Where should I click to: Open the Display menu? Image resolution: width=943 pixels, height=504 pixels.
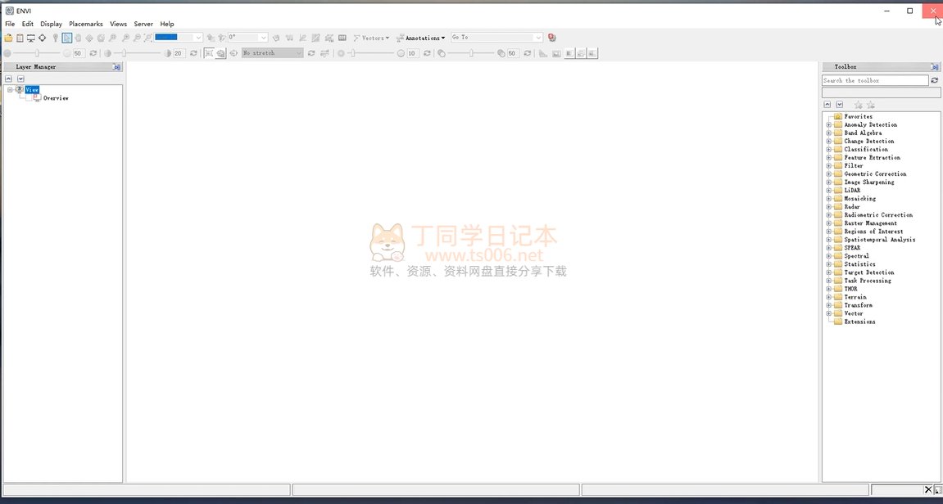tap(51, 24)
